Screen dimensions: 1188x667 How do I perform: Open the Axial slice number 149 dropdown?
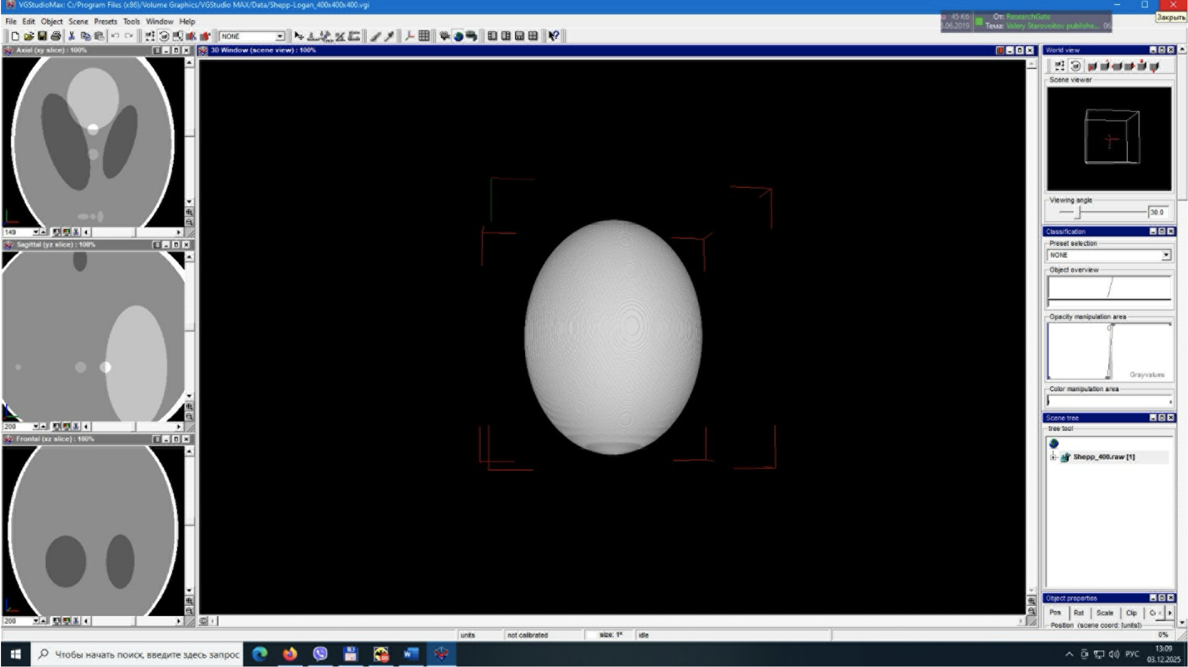coord(36,232)
